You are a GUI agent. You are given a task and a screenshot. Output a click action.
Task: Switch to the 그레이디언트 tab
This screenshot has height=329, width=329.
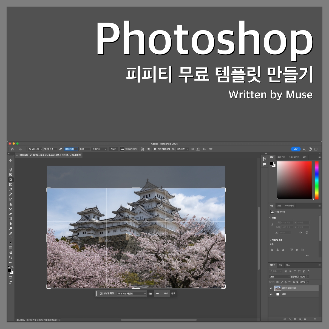click(x=294, y=157)
